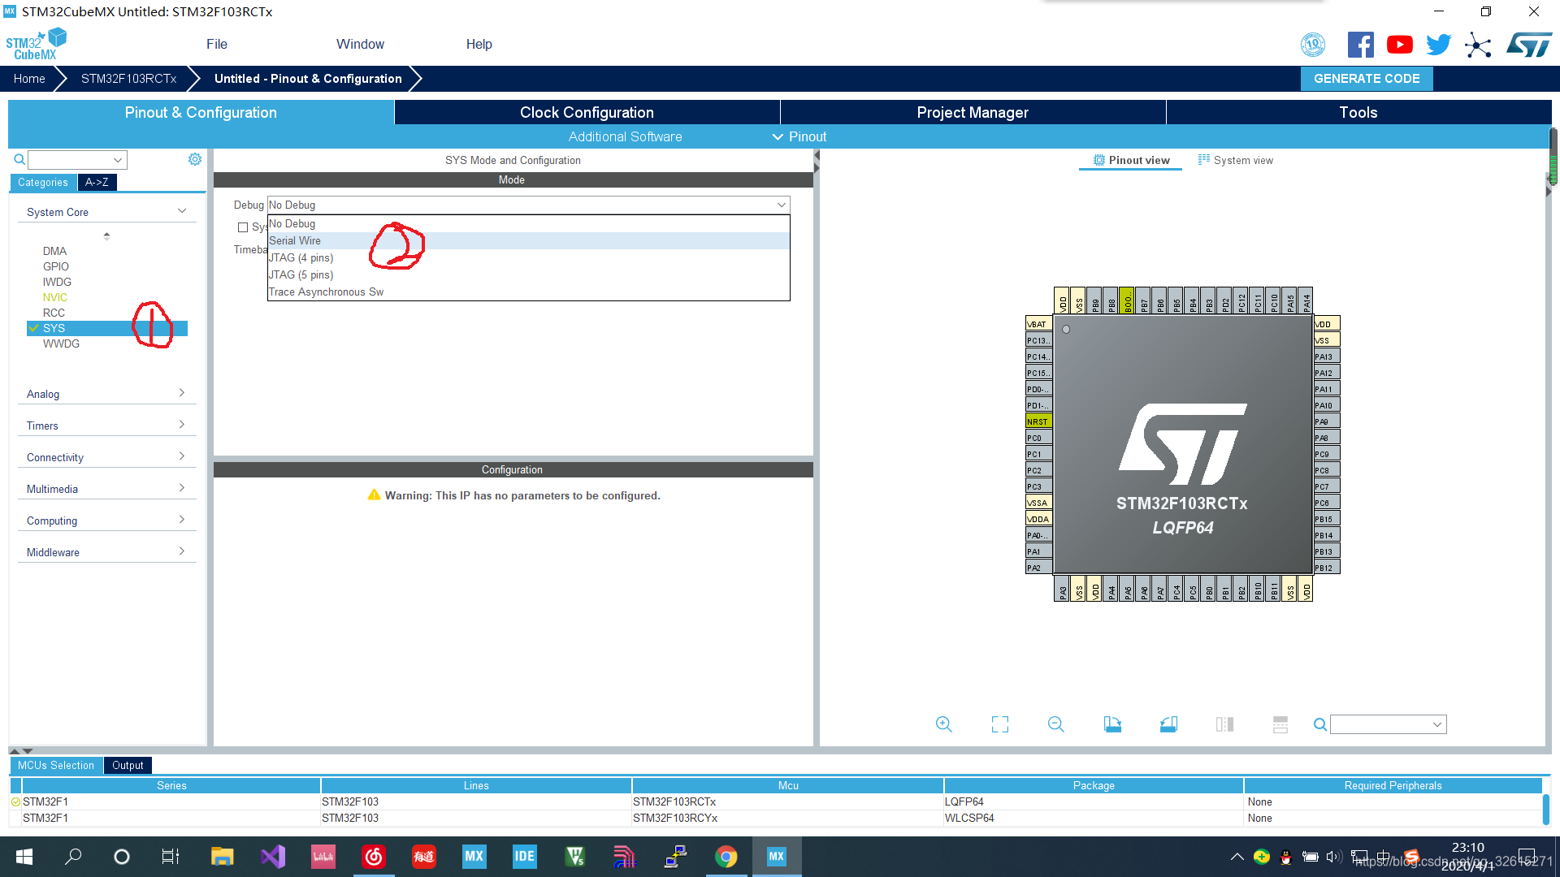Fit the chip to the view area
Viewport: 1560px width, 877px height.
(x=1000, y=724)
